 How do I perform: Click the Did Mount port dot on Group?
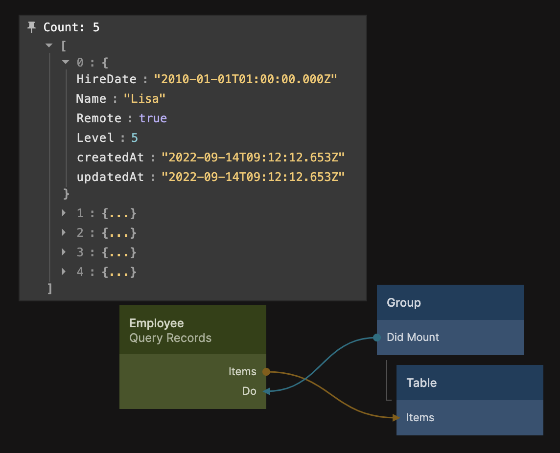coord(376,338)
